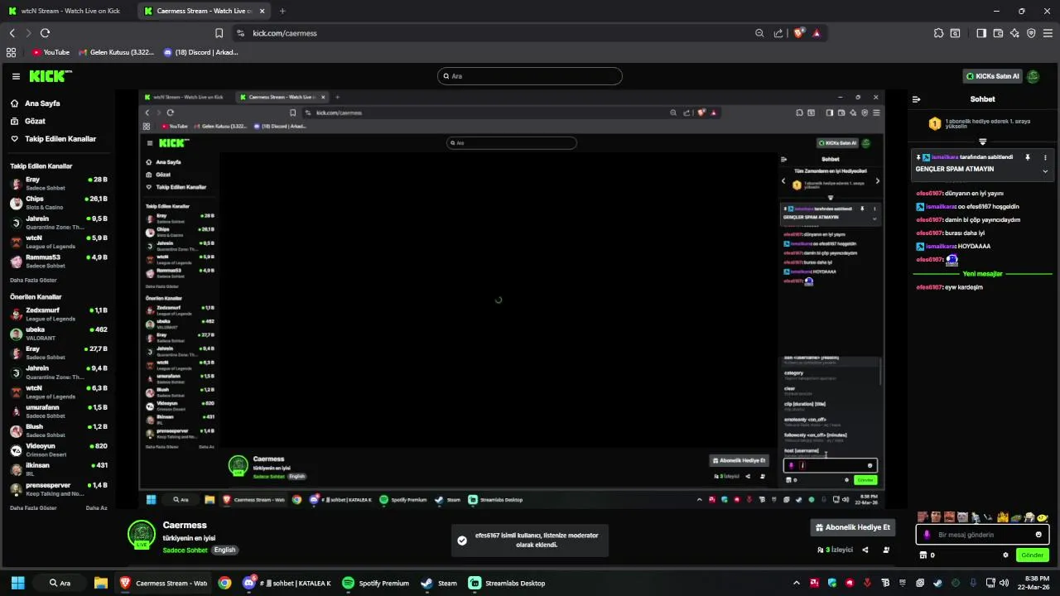The image size is (1060, 596).
Task: Open Streamlabs Desktop from taskbar
Action: 507,583
